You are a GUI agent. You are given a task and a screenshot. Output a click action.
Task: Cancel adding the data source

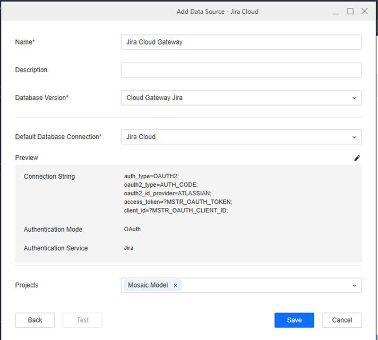342,320
